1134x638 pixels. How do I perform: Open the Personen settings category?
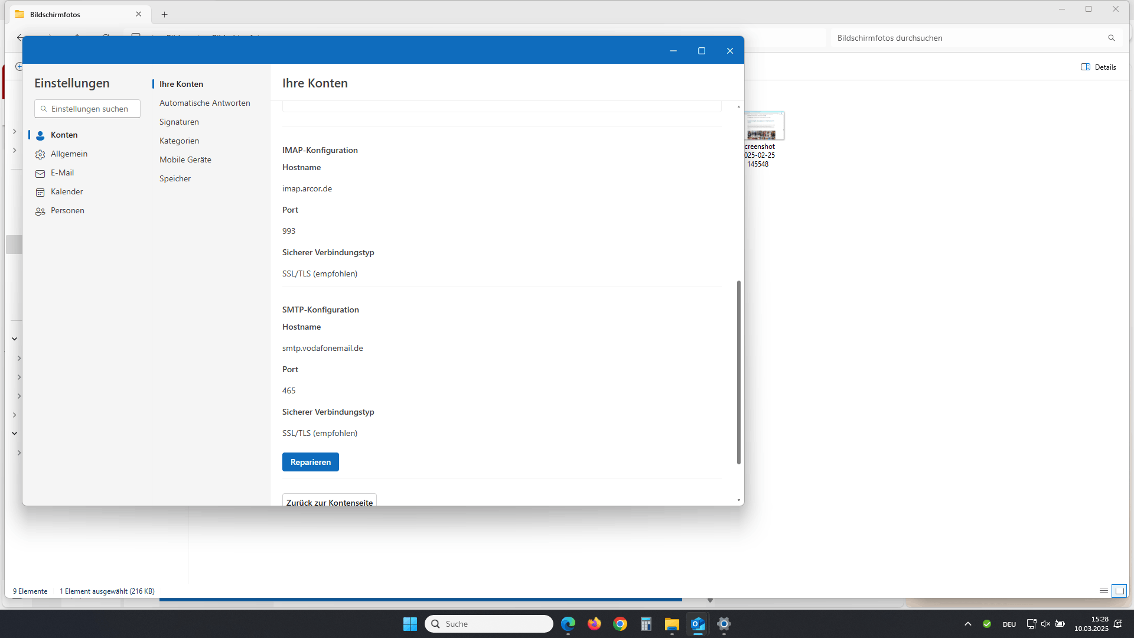pyautogui.click(x=67, y=210)
